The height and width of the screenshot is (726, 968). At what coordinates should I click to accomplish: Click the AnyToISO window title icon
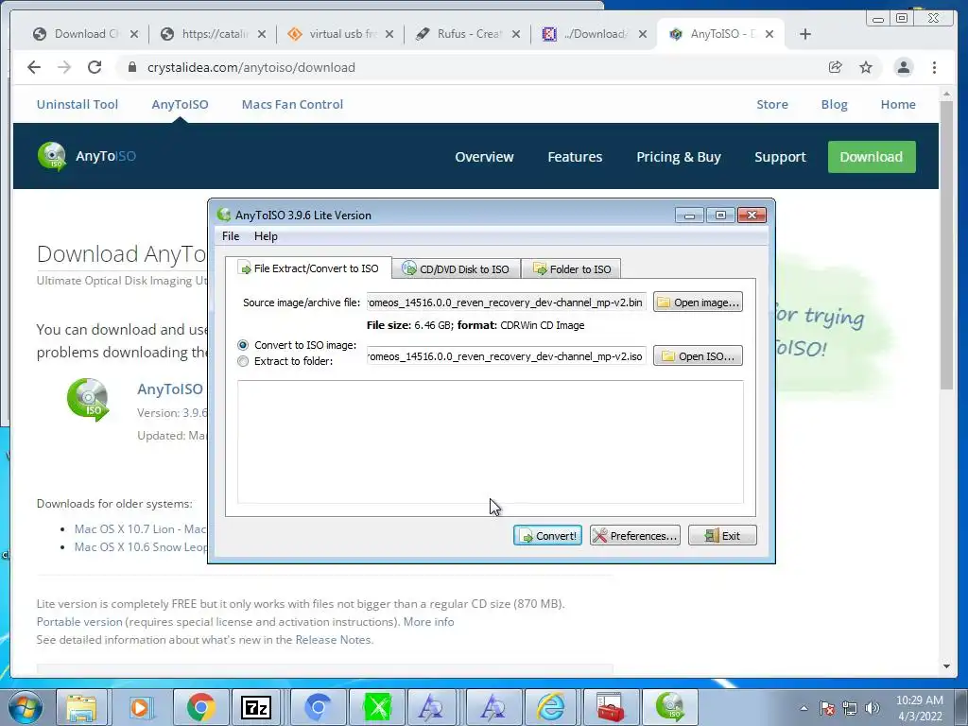[x=224, y=215]
